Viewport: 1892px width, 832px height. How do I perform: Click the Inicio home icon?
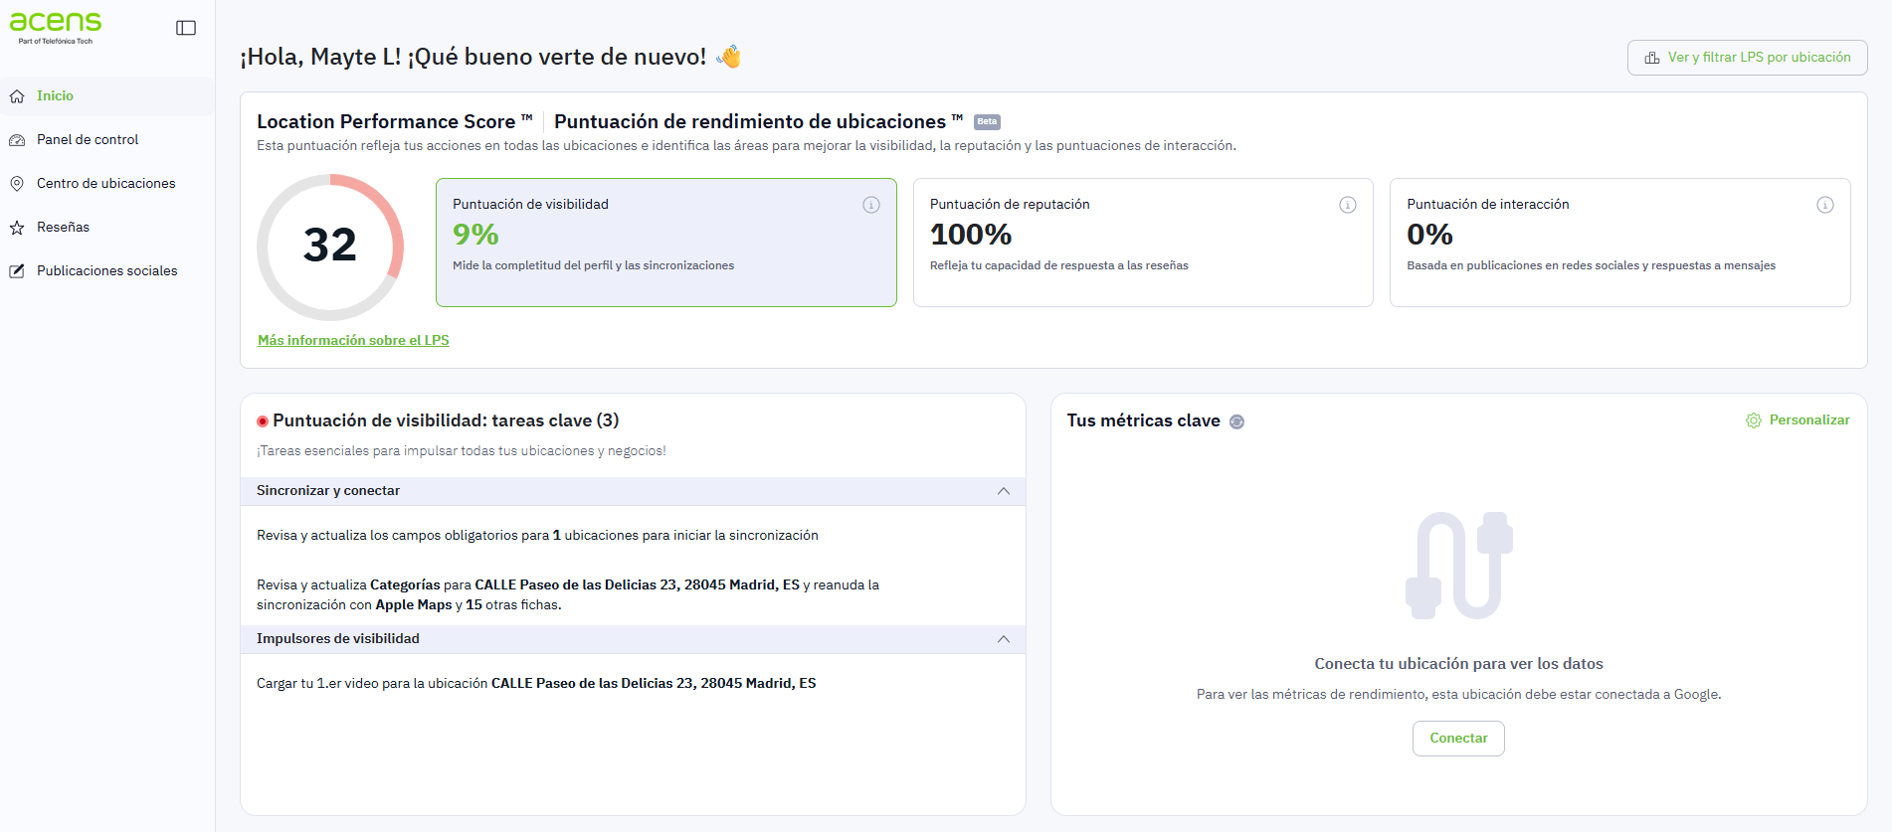pyautogui.click(x=17, y=96)
